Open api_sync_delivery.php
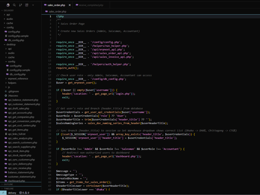 tap(20, 164)
